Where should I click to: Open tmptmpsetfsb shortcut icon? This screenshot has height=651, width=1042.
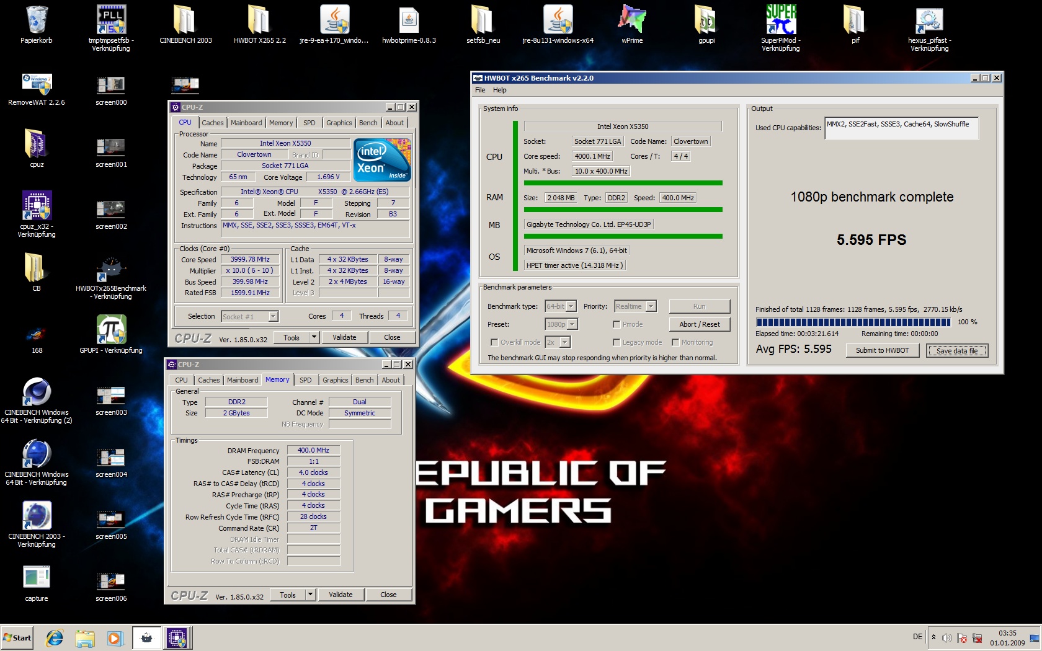pyautogui.click(x=111, y=20)
